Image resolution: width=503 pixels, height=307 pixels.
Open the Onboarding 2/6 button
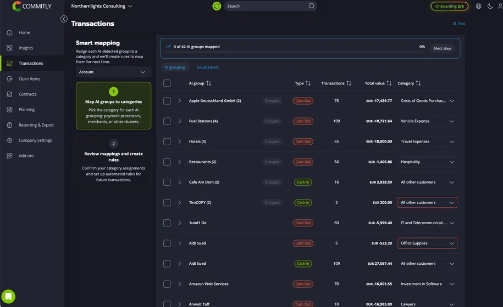pyautogui.click(x=450, y=6)
